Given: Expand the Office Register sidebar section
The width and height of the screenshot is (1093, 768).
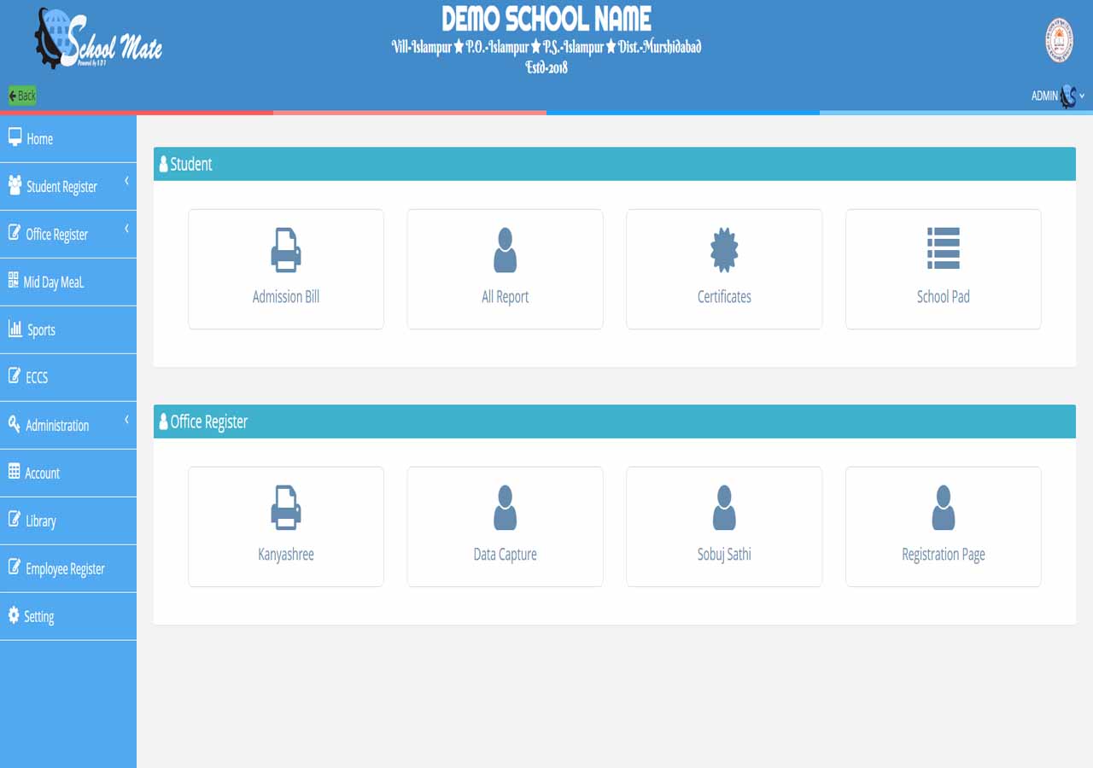Looking at the screenshot, I should (x=59, y=234).
